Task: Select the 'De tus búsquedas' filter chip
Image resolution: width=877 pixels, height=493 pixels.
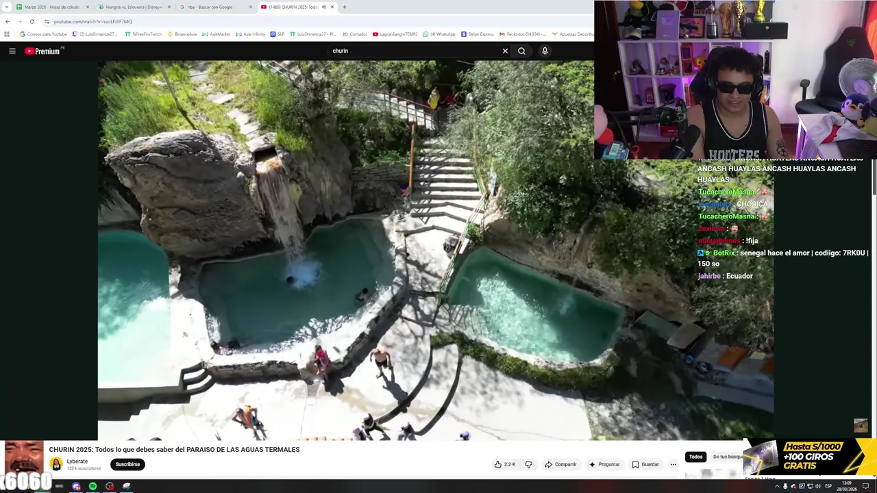Action: [x=727, y=457]
